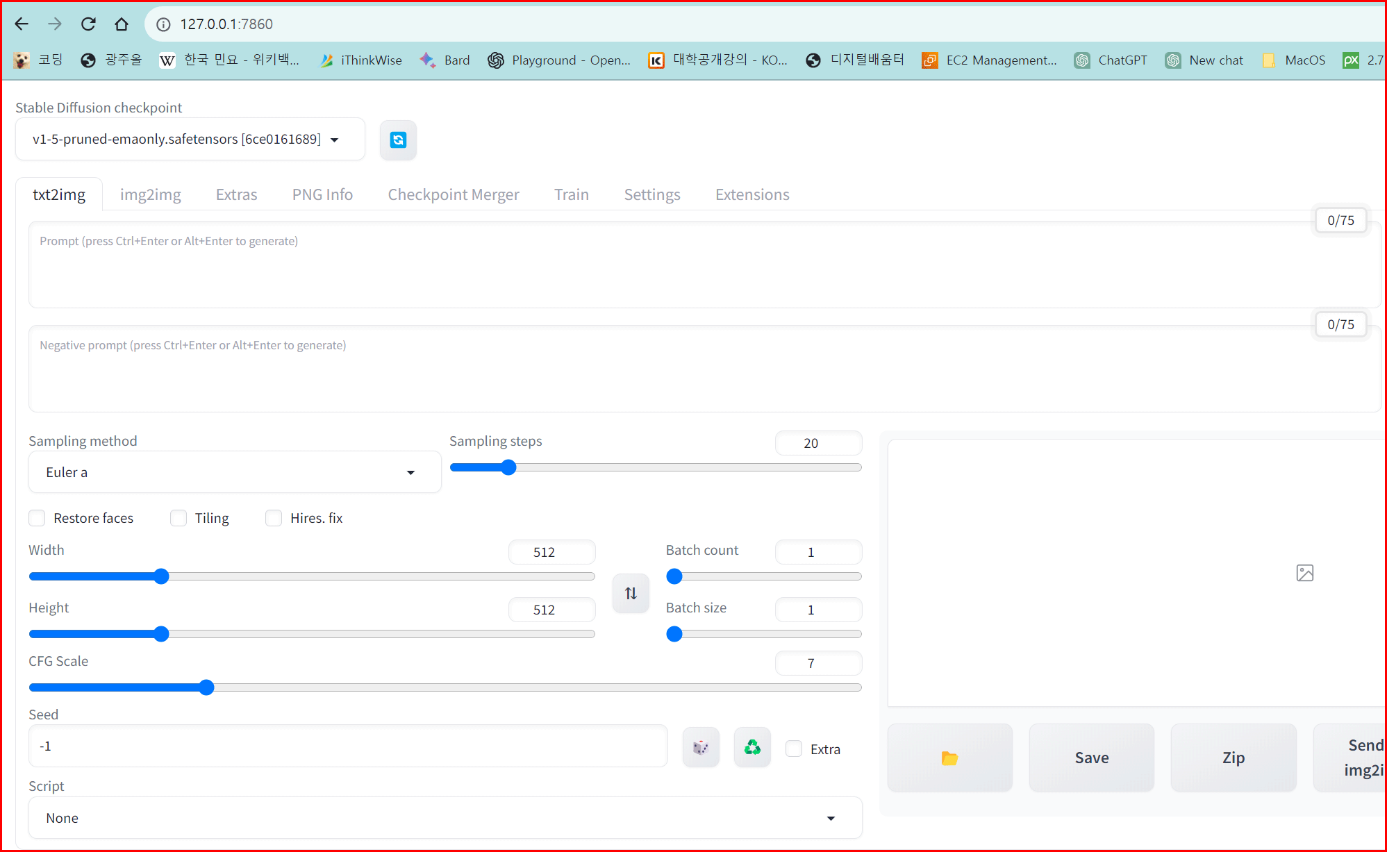
Task: Open the Script dropdown
Action: [x=445, y=818]
